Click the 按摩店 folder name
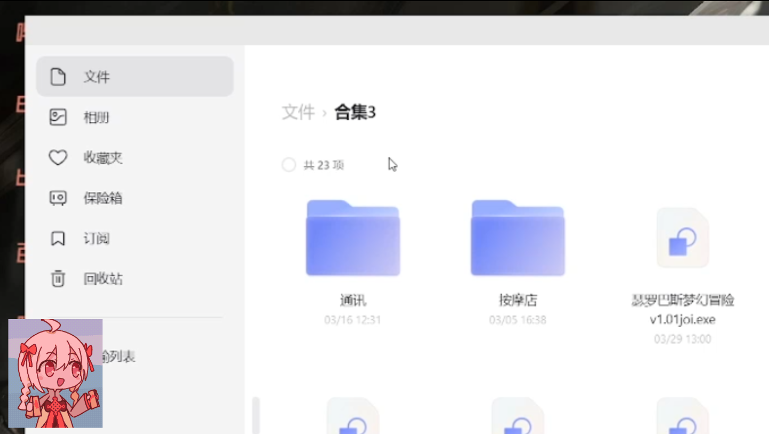Image resolution: width=769 pixels, height=434 pixels. click(x=517, y=300)
